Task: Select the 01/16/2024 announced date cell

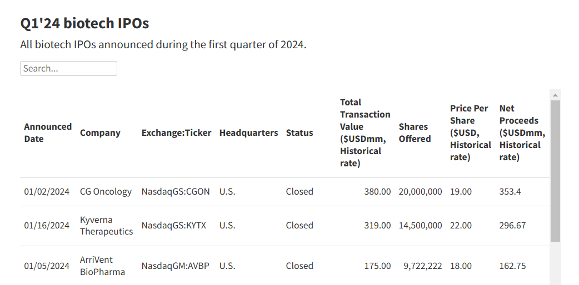Action: click(47, 225)
